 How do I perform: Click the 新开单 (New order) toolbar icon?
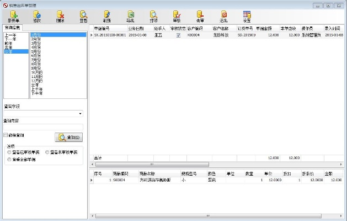(14, 16)
